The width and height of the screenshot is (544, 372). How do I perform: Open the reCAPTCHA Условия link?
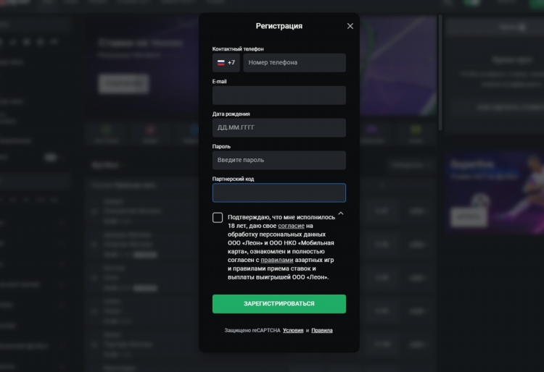[293, 331]
